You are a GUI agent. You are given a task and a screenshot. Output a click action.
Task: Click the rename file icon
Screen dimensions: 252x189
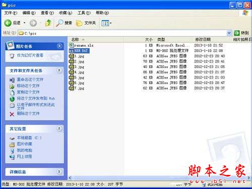pyautogui.click(x=12, y=80)
